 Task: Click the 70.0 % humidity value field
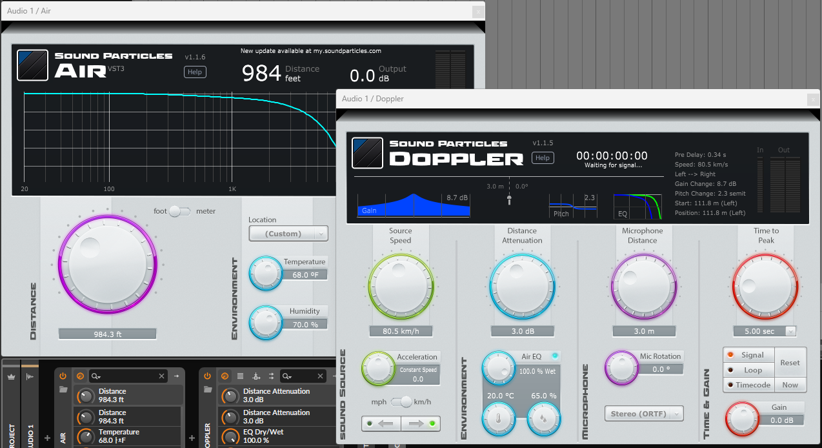pyautogui.click(x=305, y=324)
